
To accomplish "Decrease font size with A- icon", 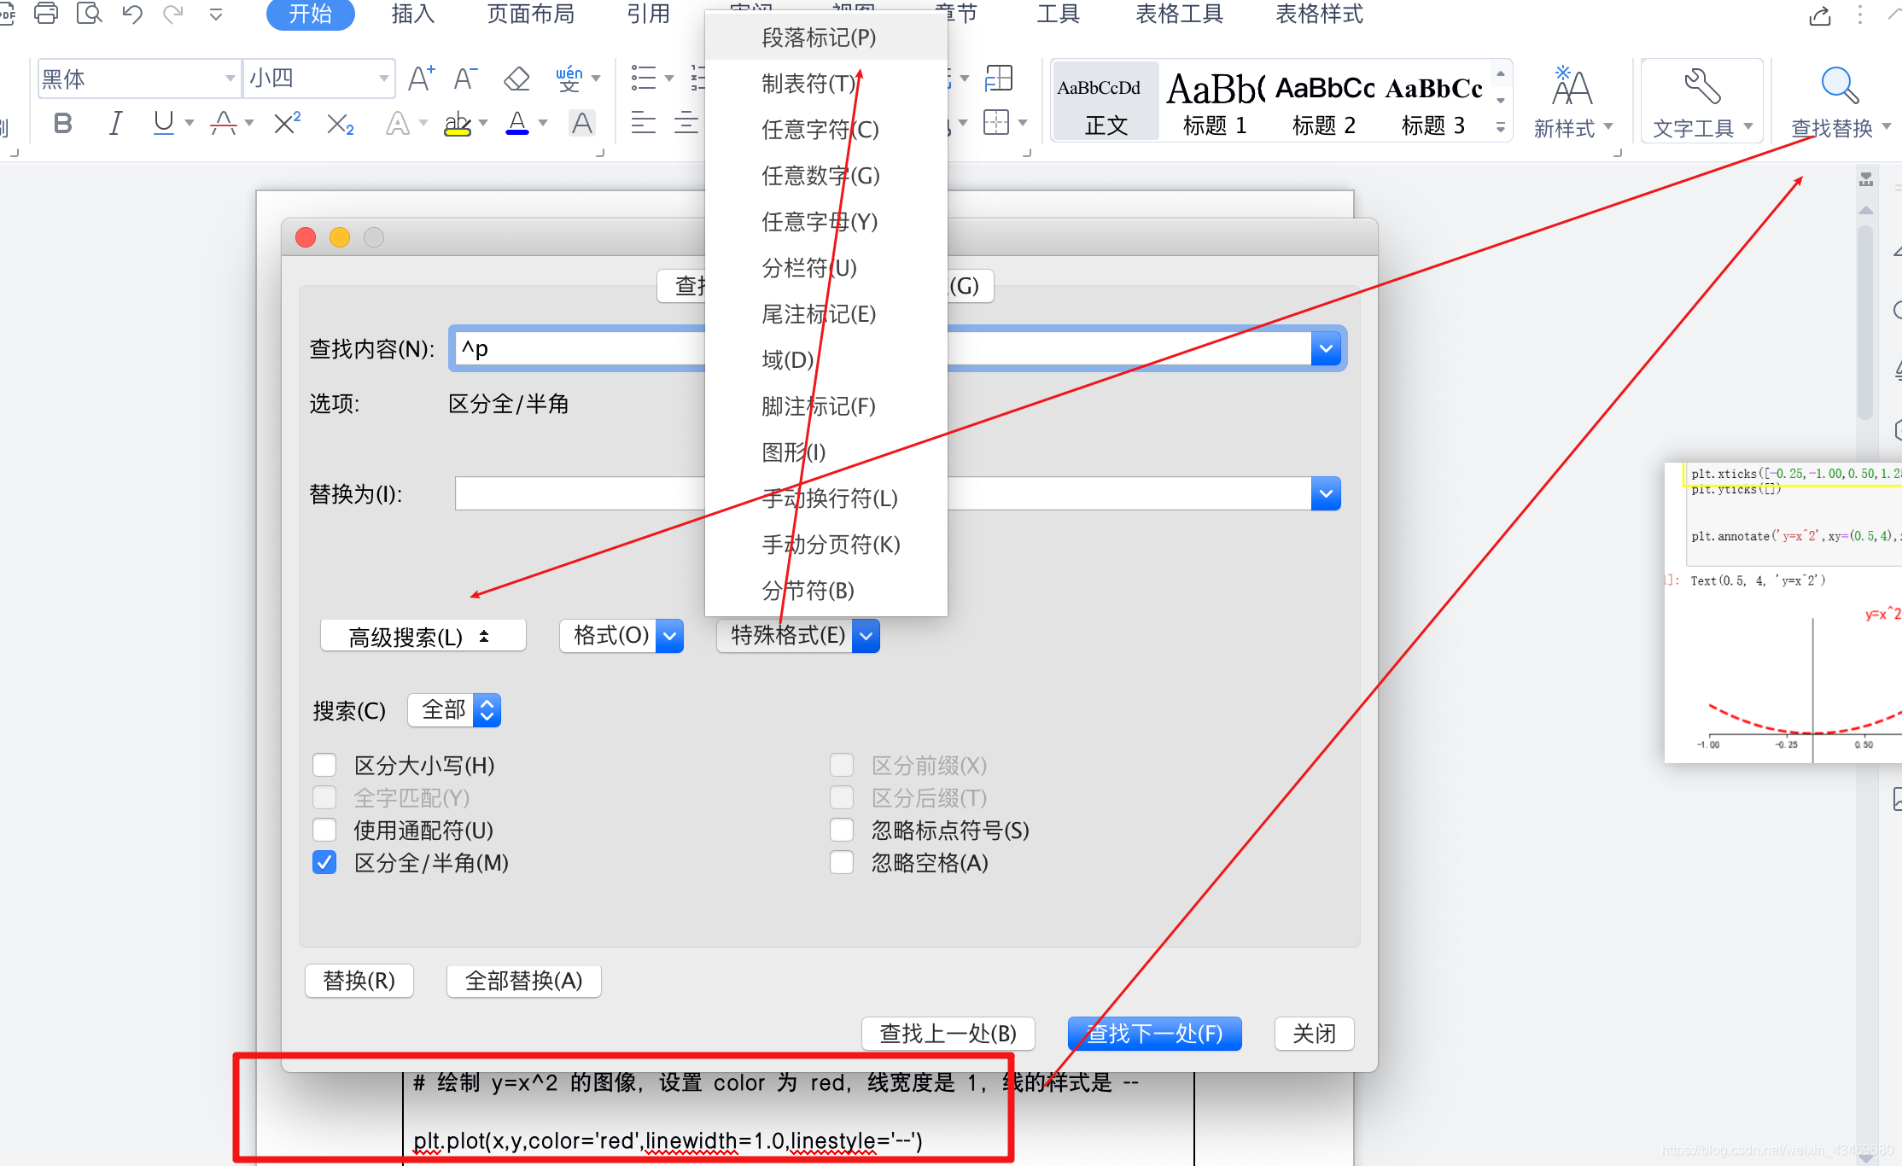I will coord(465,79).
